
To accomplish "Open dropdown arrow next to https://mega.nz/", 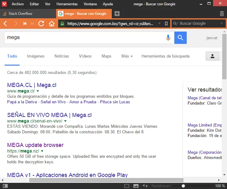I will click(x=42, y=151).
